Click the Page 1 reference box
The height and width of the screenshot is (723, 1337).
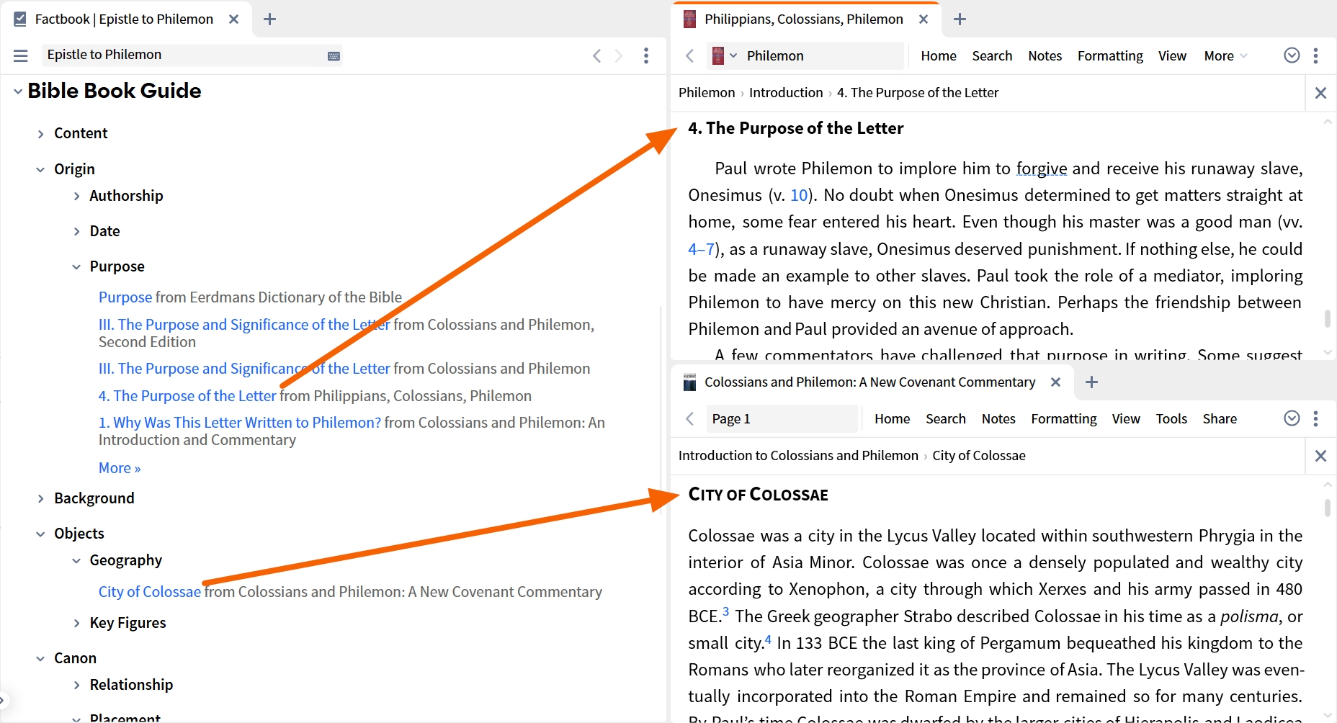pyautogui.click(x=782, y=418)
